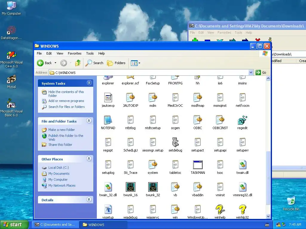
Task: Open the DataWagon desktop shortcut
Action: tap(11, 33)
